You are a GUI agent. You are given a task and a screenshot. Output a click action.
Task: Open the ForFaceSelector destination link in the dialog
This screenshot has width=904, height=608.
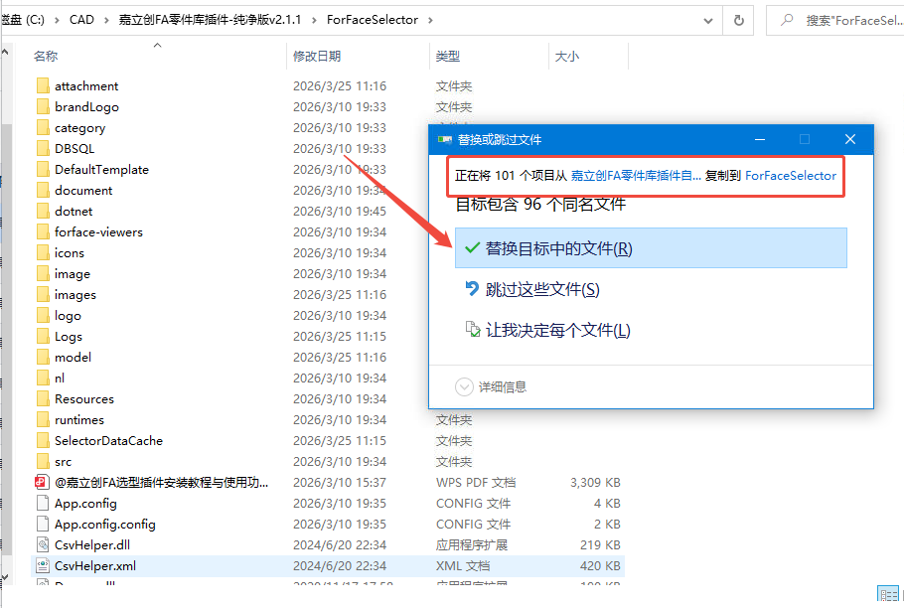pyautogui.click(x=790, y=176)
